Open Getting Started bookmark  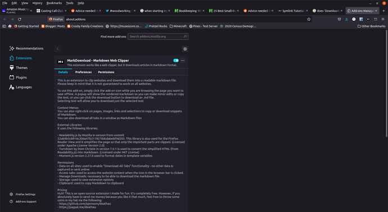26,26
